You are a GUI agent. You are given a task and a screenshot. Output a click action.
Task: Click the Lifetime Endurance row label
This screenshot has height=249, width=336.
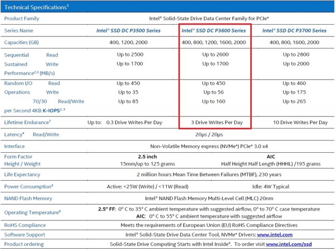[28, 122]
